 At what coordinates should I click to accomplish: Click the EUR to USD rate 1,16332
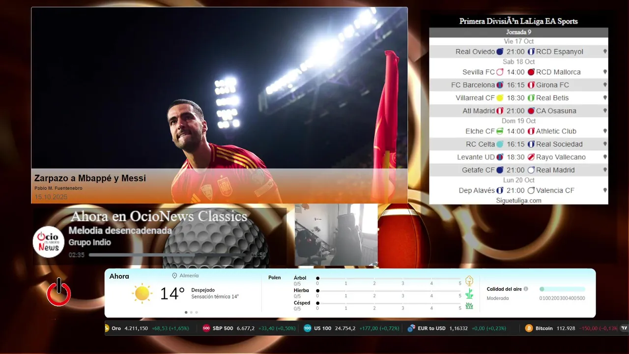458,328
